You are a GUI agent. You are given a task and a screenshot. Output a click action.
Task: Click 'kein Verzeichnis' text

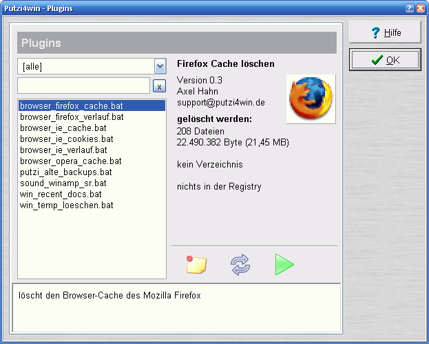tap(209, 164)
